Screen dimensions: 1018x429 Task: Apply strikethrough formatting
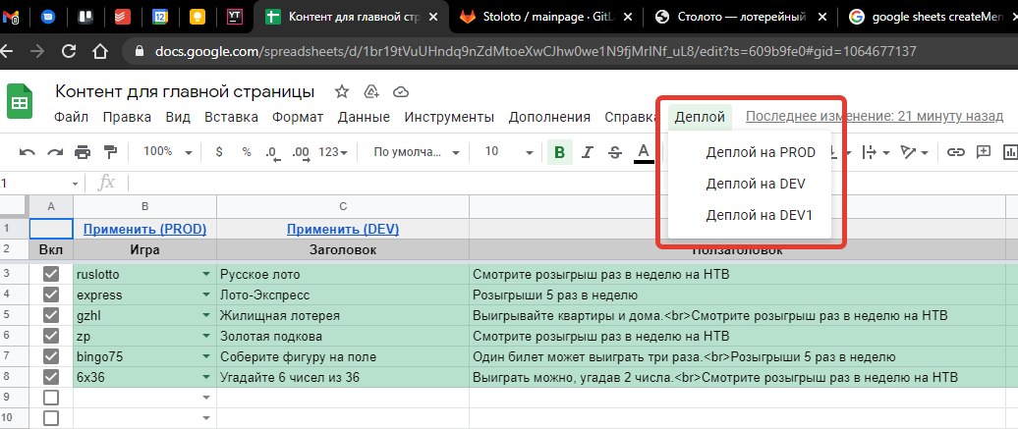615,152
